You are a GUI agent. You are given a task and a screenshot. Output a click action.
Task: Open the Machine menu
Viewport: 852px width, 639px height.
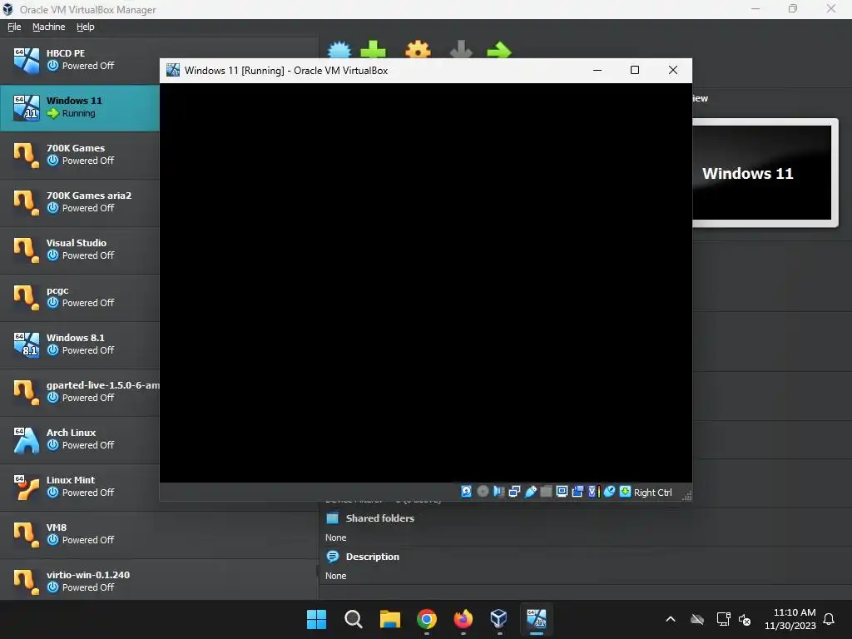pyautogui.click(x=48, y=27)
